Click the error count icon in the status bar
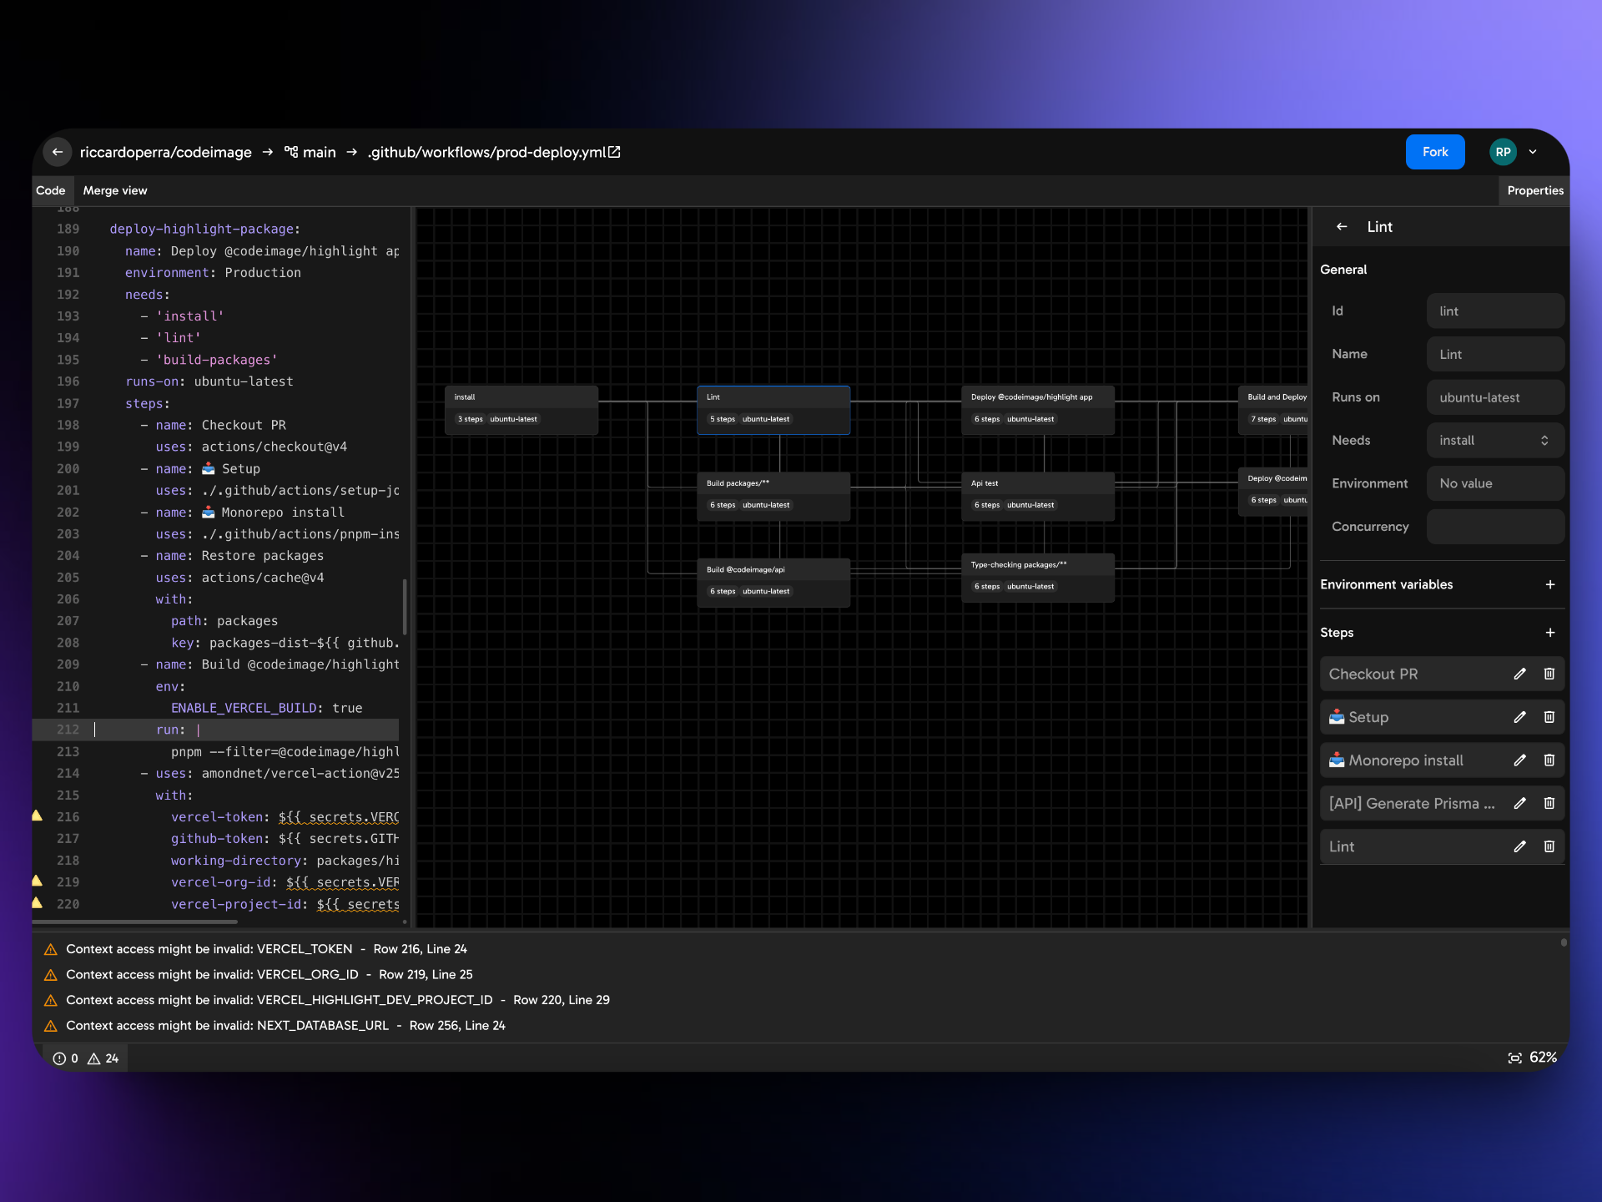The height and width of the screenshot is (1202, 1602). coord(59,1058)
